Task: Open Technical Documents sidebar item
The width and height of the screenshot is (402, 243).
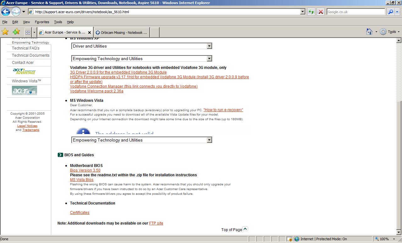Action: tap(31, 55)
